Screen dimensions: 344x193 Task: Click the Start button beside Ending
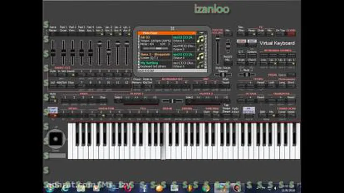(206, 115)
